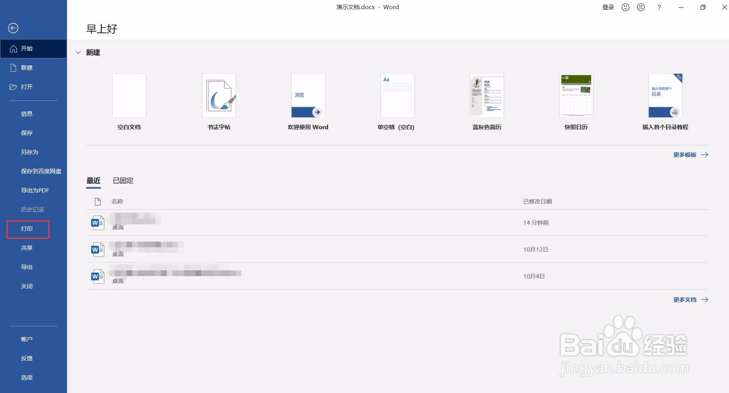Select the 快照日历 calendar template
The height and width of the screenshot is (393, 729).
[576, 102]
